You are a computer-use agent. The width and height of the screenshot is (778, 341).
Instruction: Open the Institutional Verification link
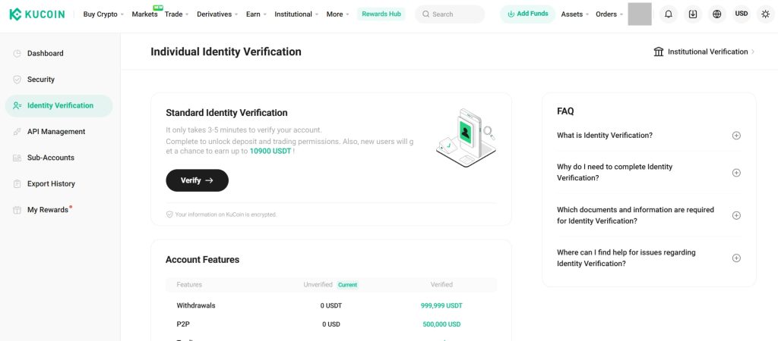(x=704, y=52)
